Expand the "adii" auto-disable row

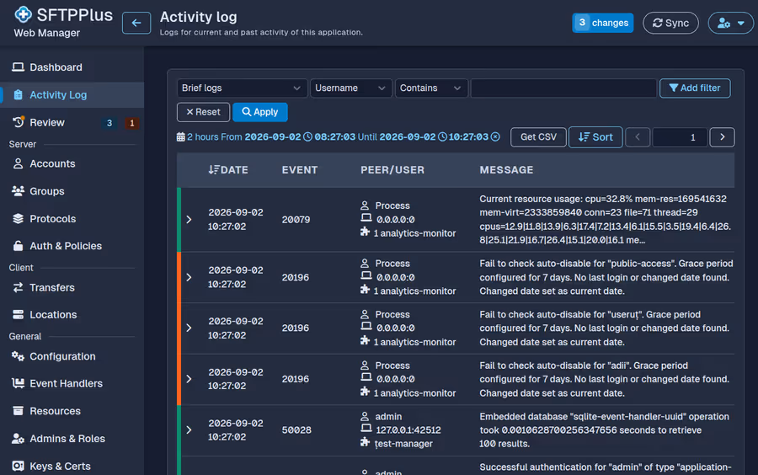[x=189, y=379]
